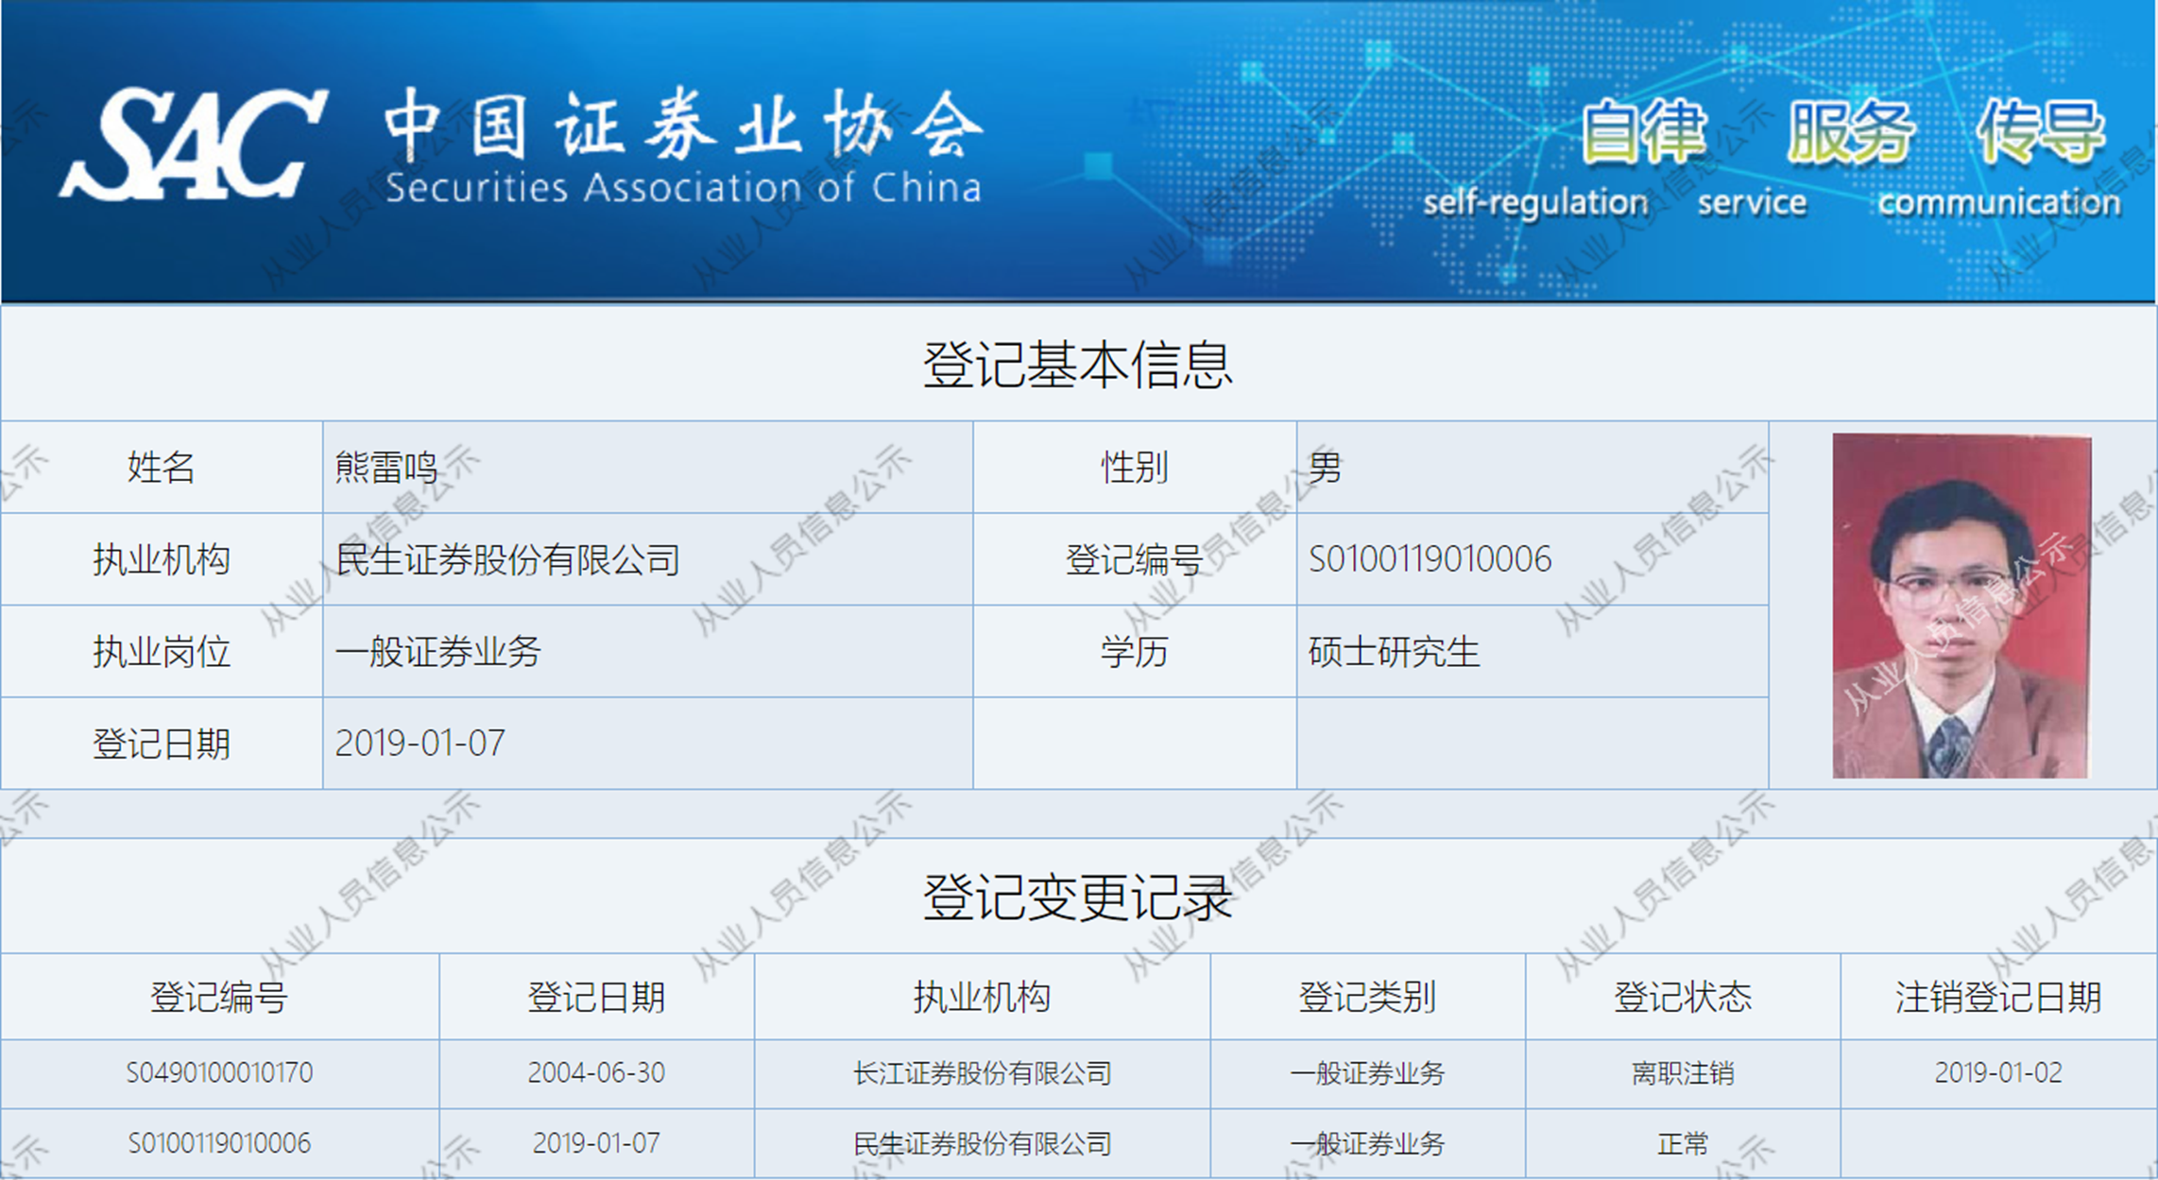2158x1180 pixels.
Task: Click the 登记编号 column header in change records
Action: pyautogui.click(x=218, y=998)
